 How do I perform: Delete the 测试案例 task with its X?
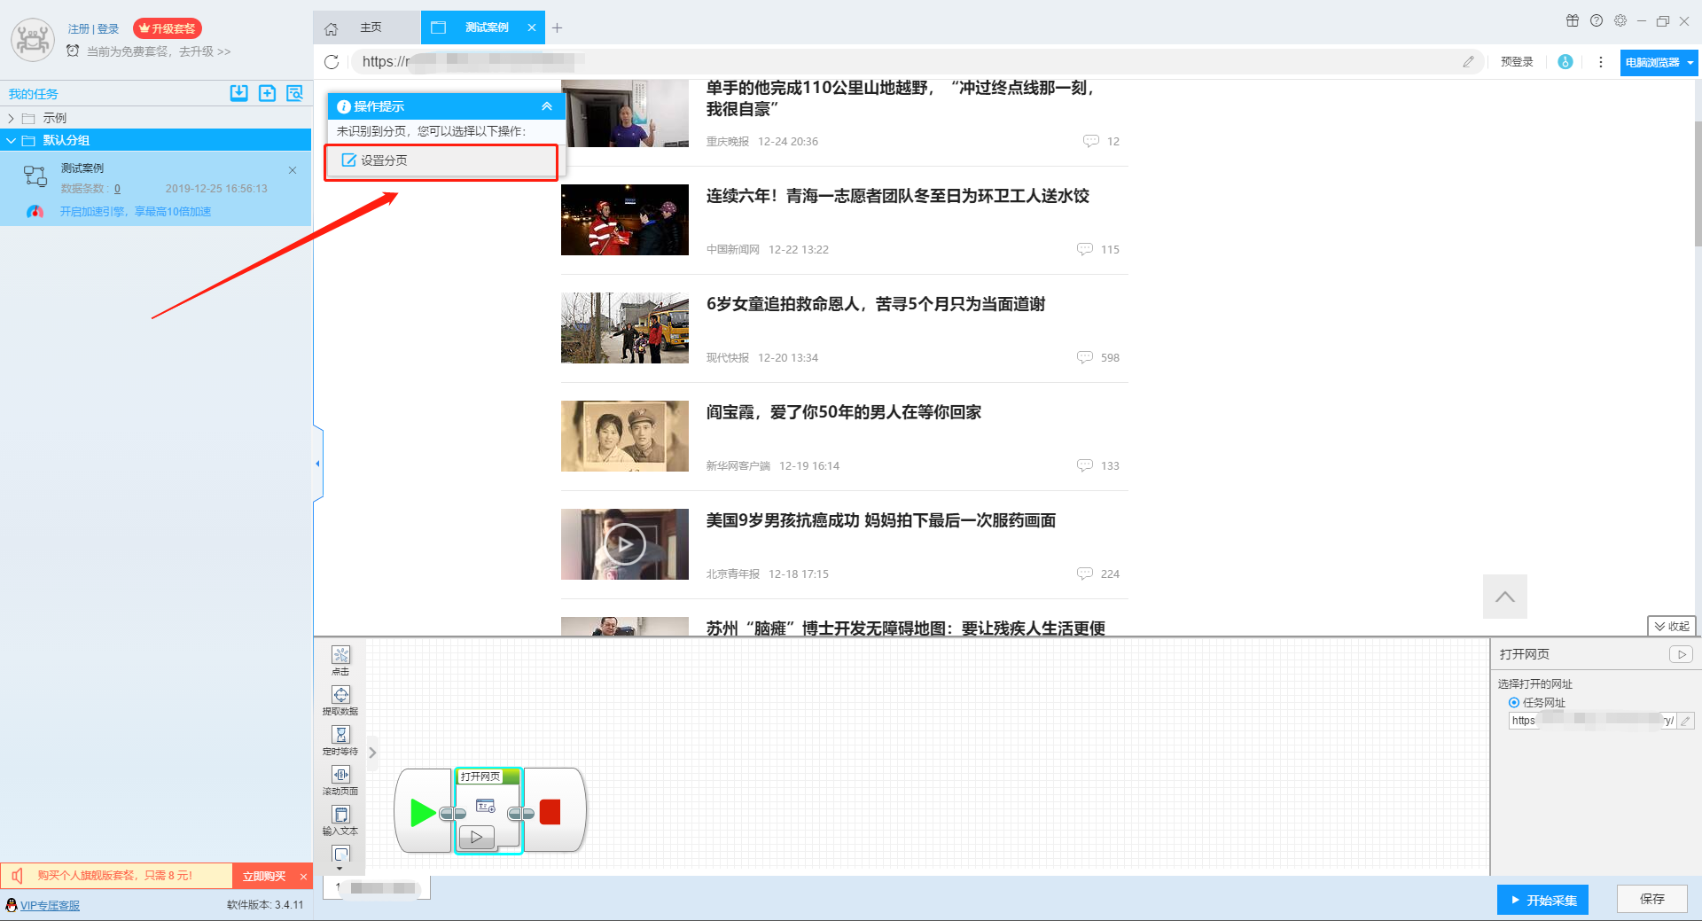tap(293, 169)
